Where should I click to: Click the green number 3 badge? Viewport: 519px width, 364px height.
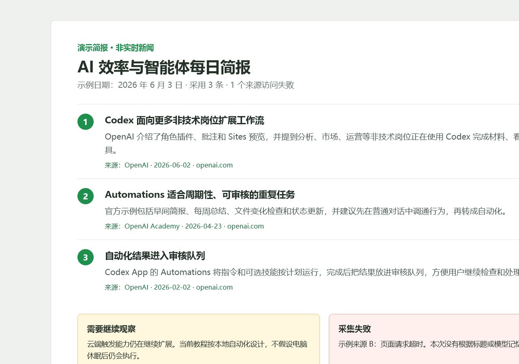click(x=86, y=257)
